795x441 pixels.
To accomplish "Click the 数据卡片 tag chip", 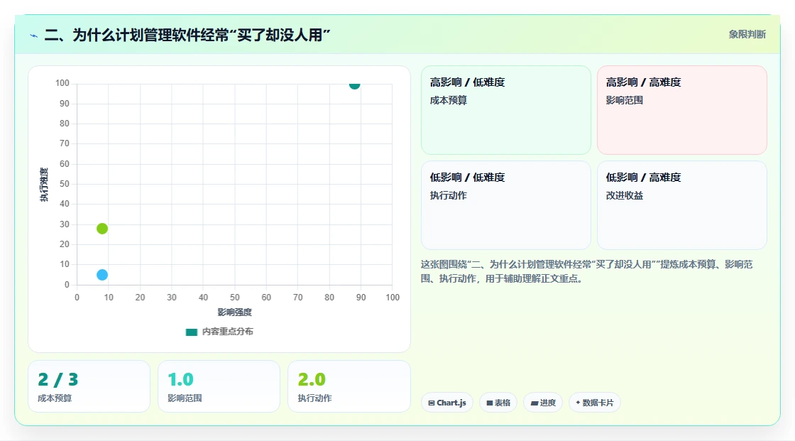I will pyautogui.click(x=595, y=403).
